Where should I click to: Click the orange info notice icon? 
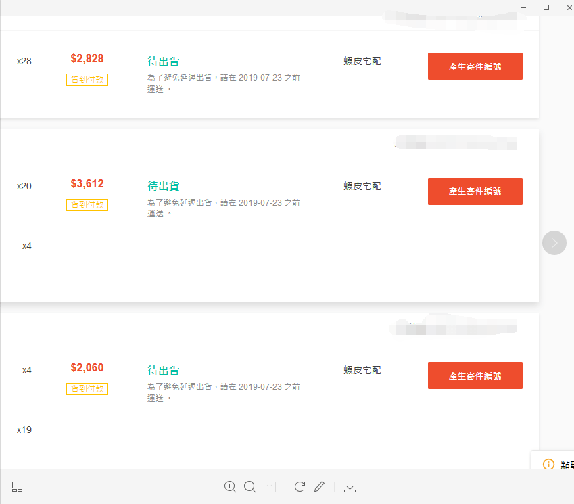coord(549,464)
